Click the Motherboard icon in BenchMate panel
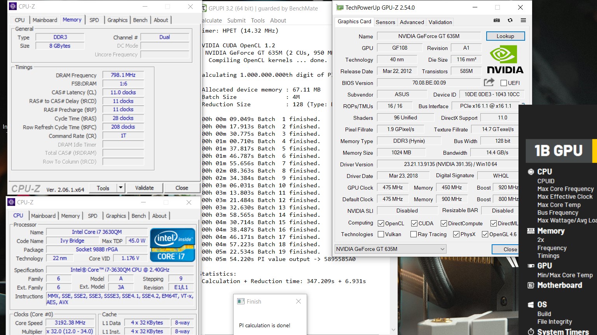Screen dimensions: 597x335 tap(531, 285)
